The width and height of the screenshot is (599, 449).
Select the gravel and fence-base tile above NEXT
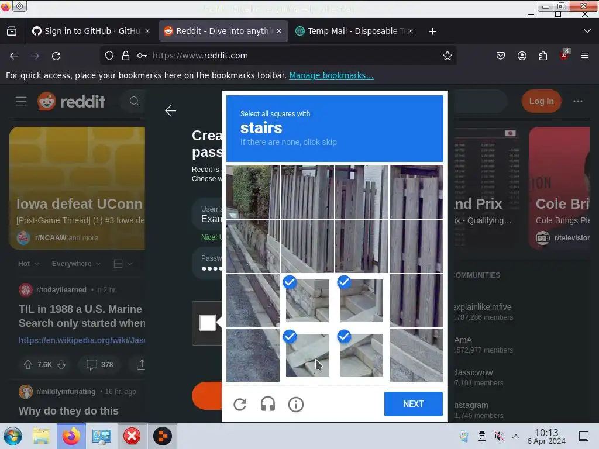[x=416, y=355]
